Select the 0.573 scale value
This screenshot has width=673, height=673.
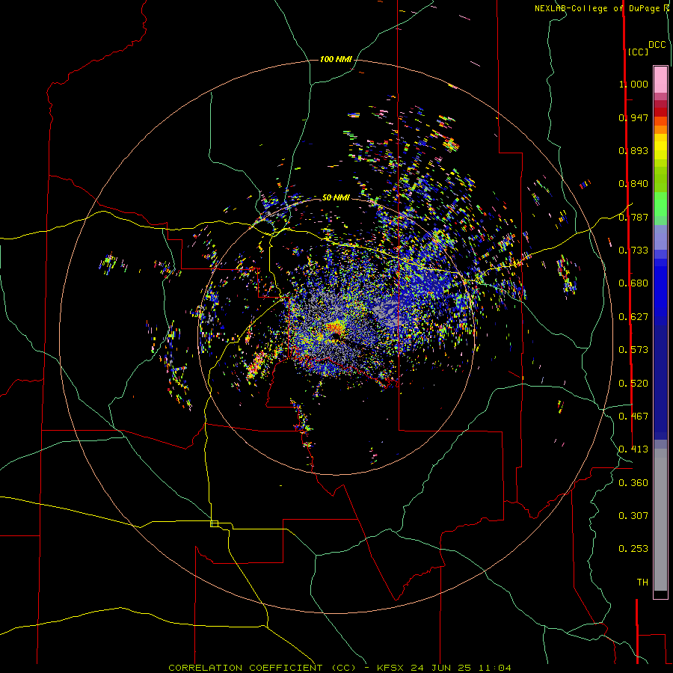(x=633, y=350)
